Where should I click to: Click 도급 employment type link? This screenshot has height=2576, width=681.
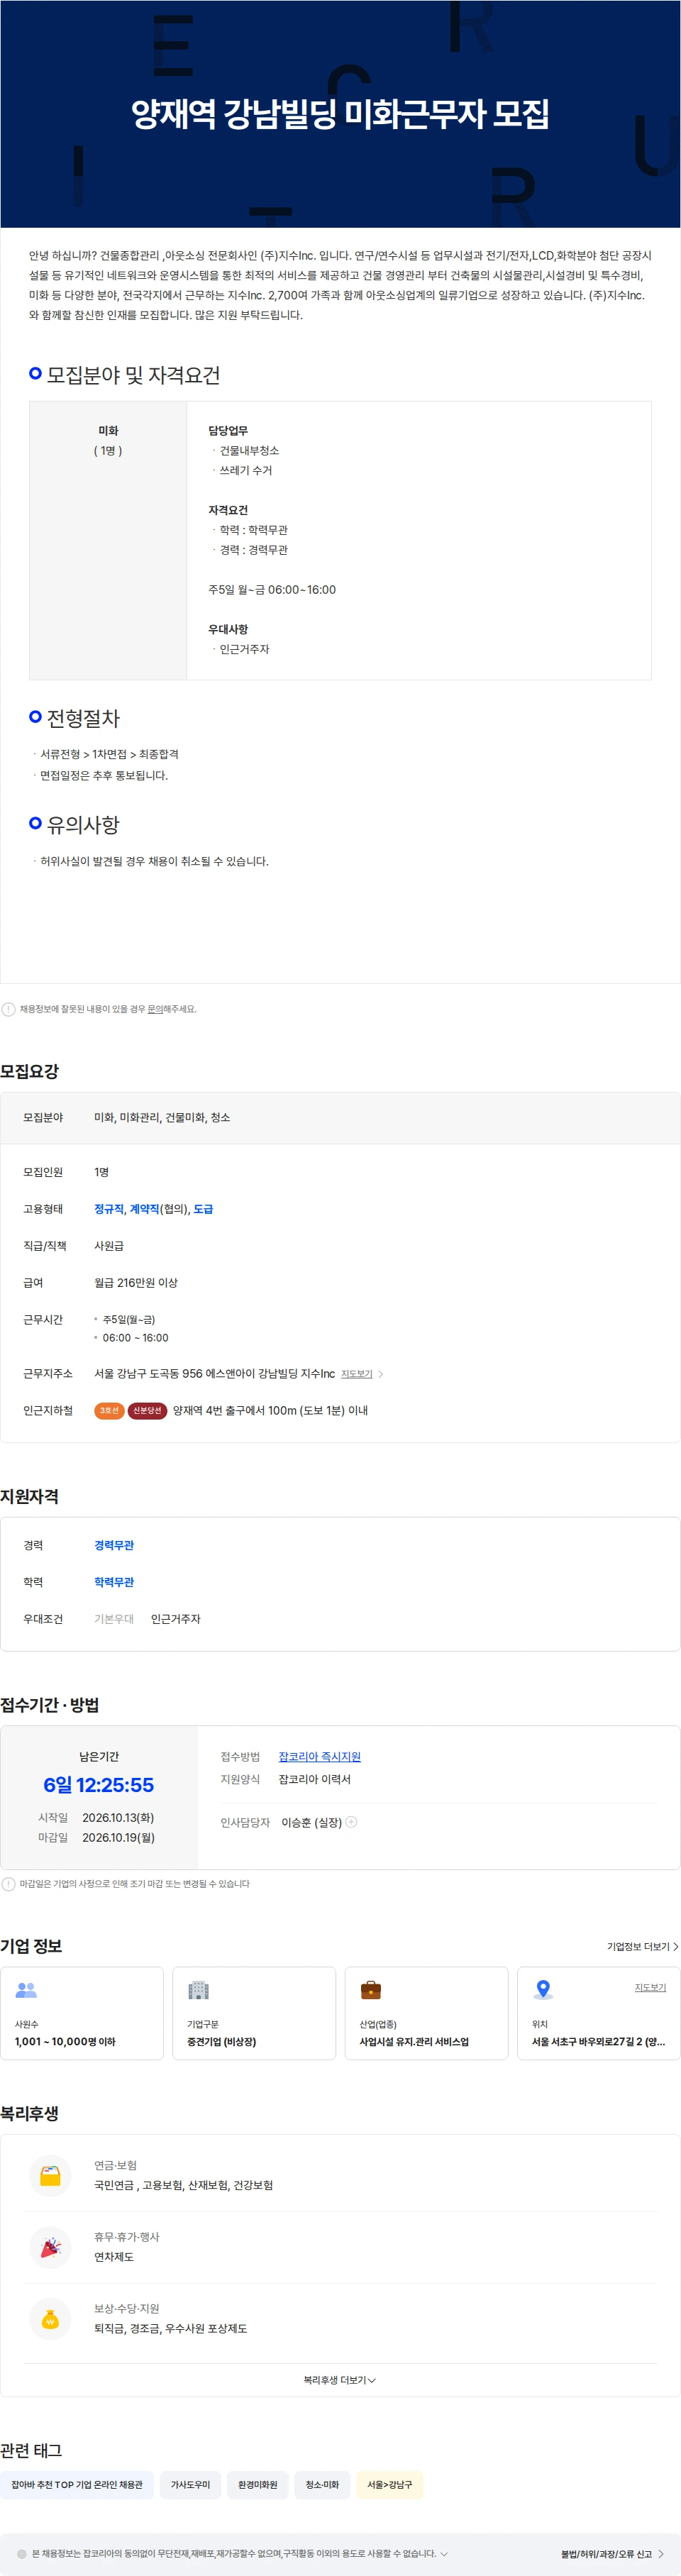click(x=203, y=1209)
